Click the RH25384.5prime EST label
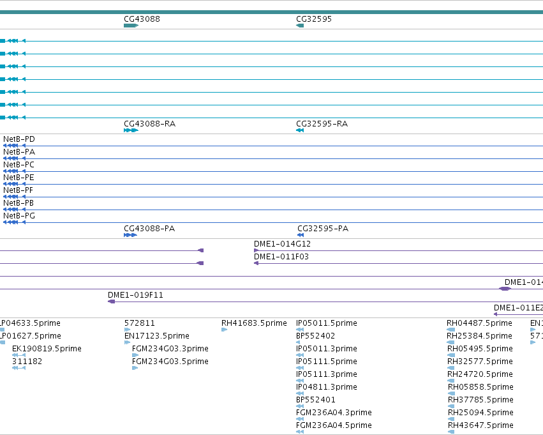The height and width of the screenshot is (435, 543). point(479,336)
